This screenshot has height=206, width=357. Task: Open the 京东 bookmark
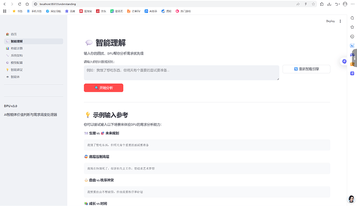coord(101,11)
